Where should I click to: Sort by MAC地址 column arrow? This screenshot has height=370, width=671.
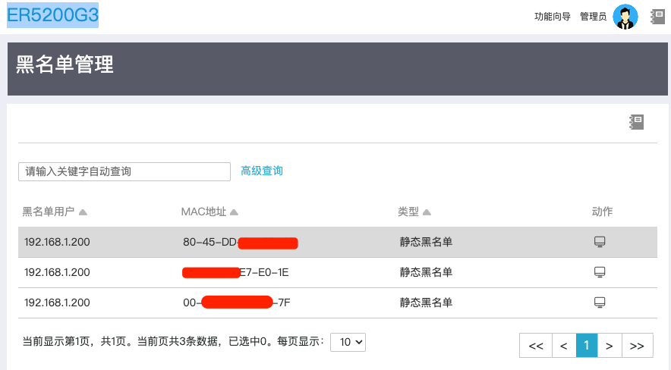[x=235, y=212]
